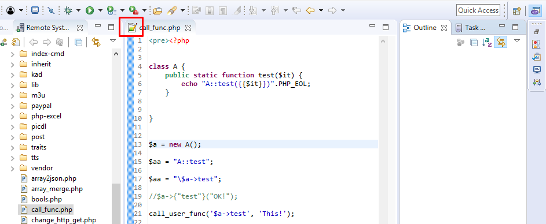Close the call_func.php editor tab
This screenshot has height=224, width=546.
(188, 28)
